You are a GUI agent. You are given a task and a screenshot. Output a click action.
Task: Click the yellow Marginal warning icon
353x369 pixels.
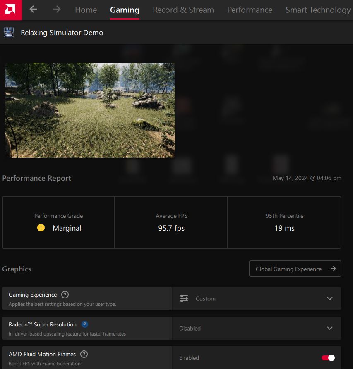(41, 228)
